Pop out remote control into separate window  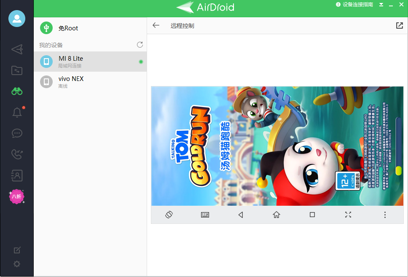400,25
